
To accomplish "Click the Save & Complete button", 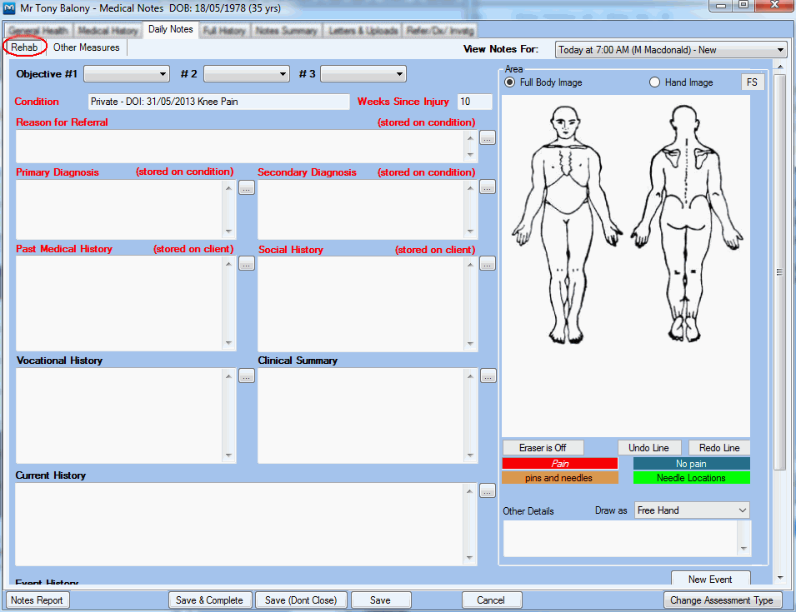I will coord(209,600).
